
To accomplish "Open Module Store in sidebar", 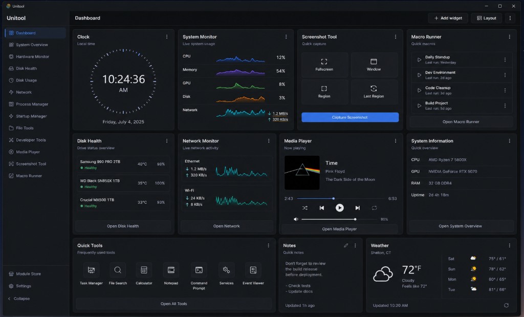I will point(35,274).
